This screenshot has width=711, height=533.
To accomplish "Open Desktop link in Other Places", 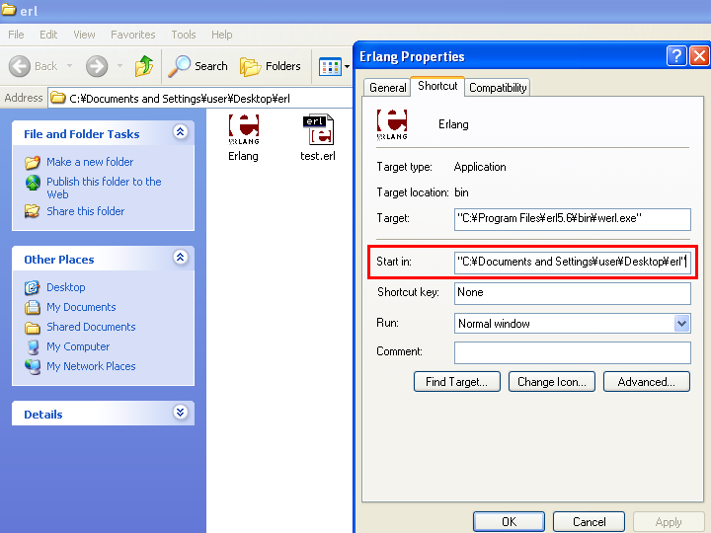I will (x=66, y=287).
